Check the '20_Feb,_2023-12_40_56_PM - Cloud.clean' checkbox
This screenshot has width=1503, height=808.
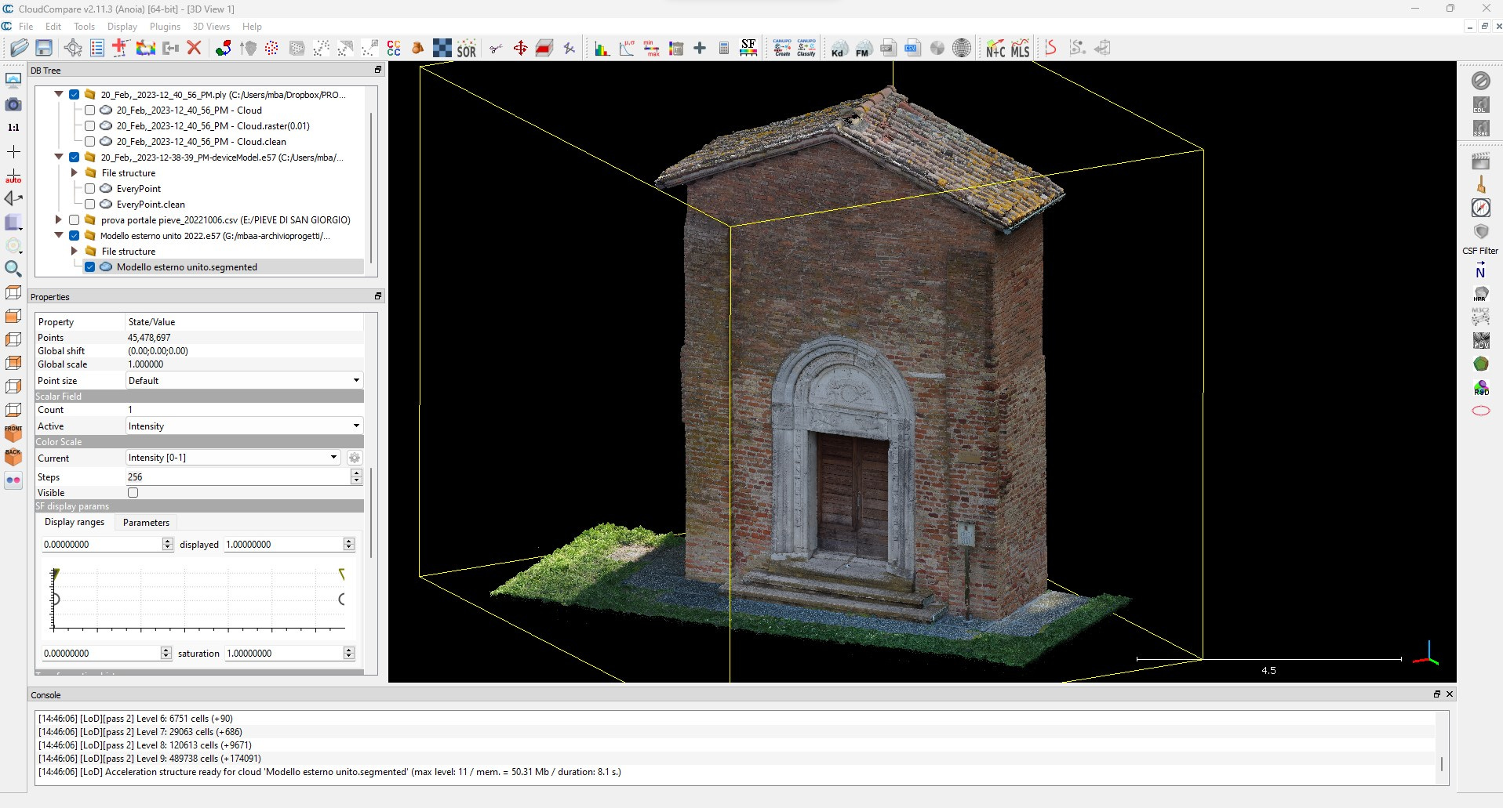89,142
